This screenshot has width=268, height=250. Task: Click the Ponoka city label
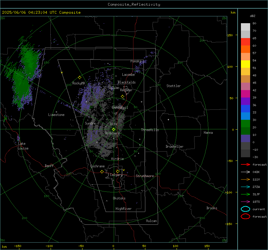tap(136, 61)
